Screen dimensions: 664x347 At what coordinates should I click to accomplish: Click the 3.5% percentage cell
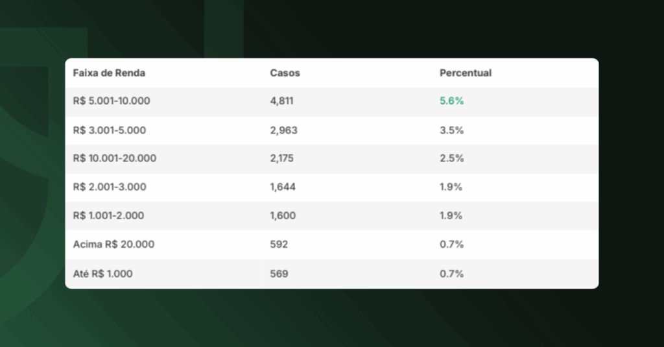[x=451, y=130]
